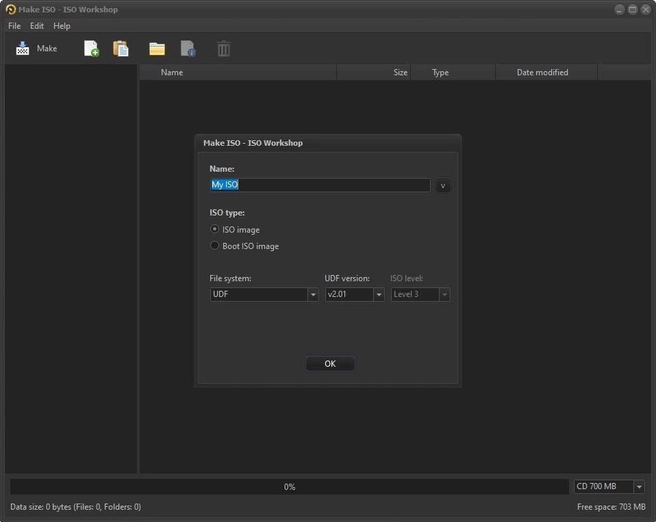Click the delete trash can icon

pos(223,49)
